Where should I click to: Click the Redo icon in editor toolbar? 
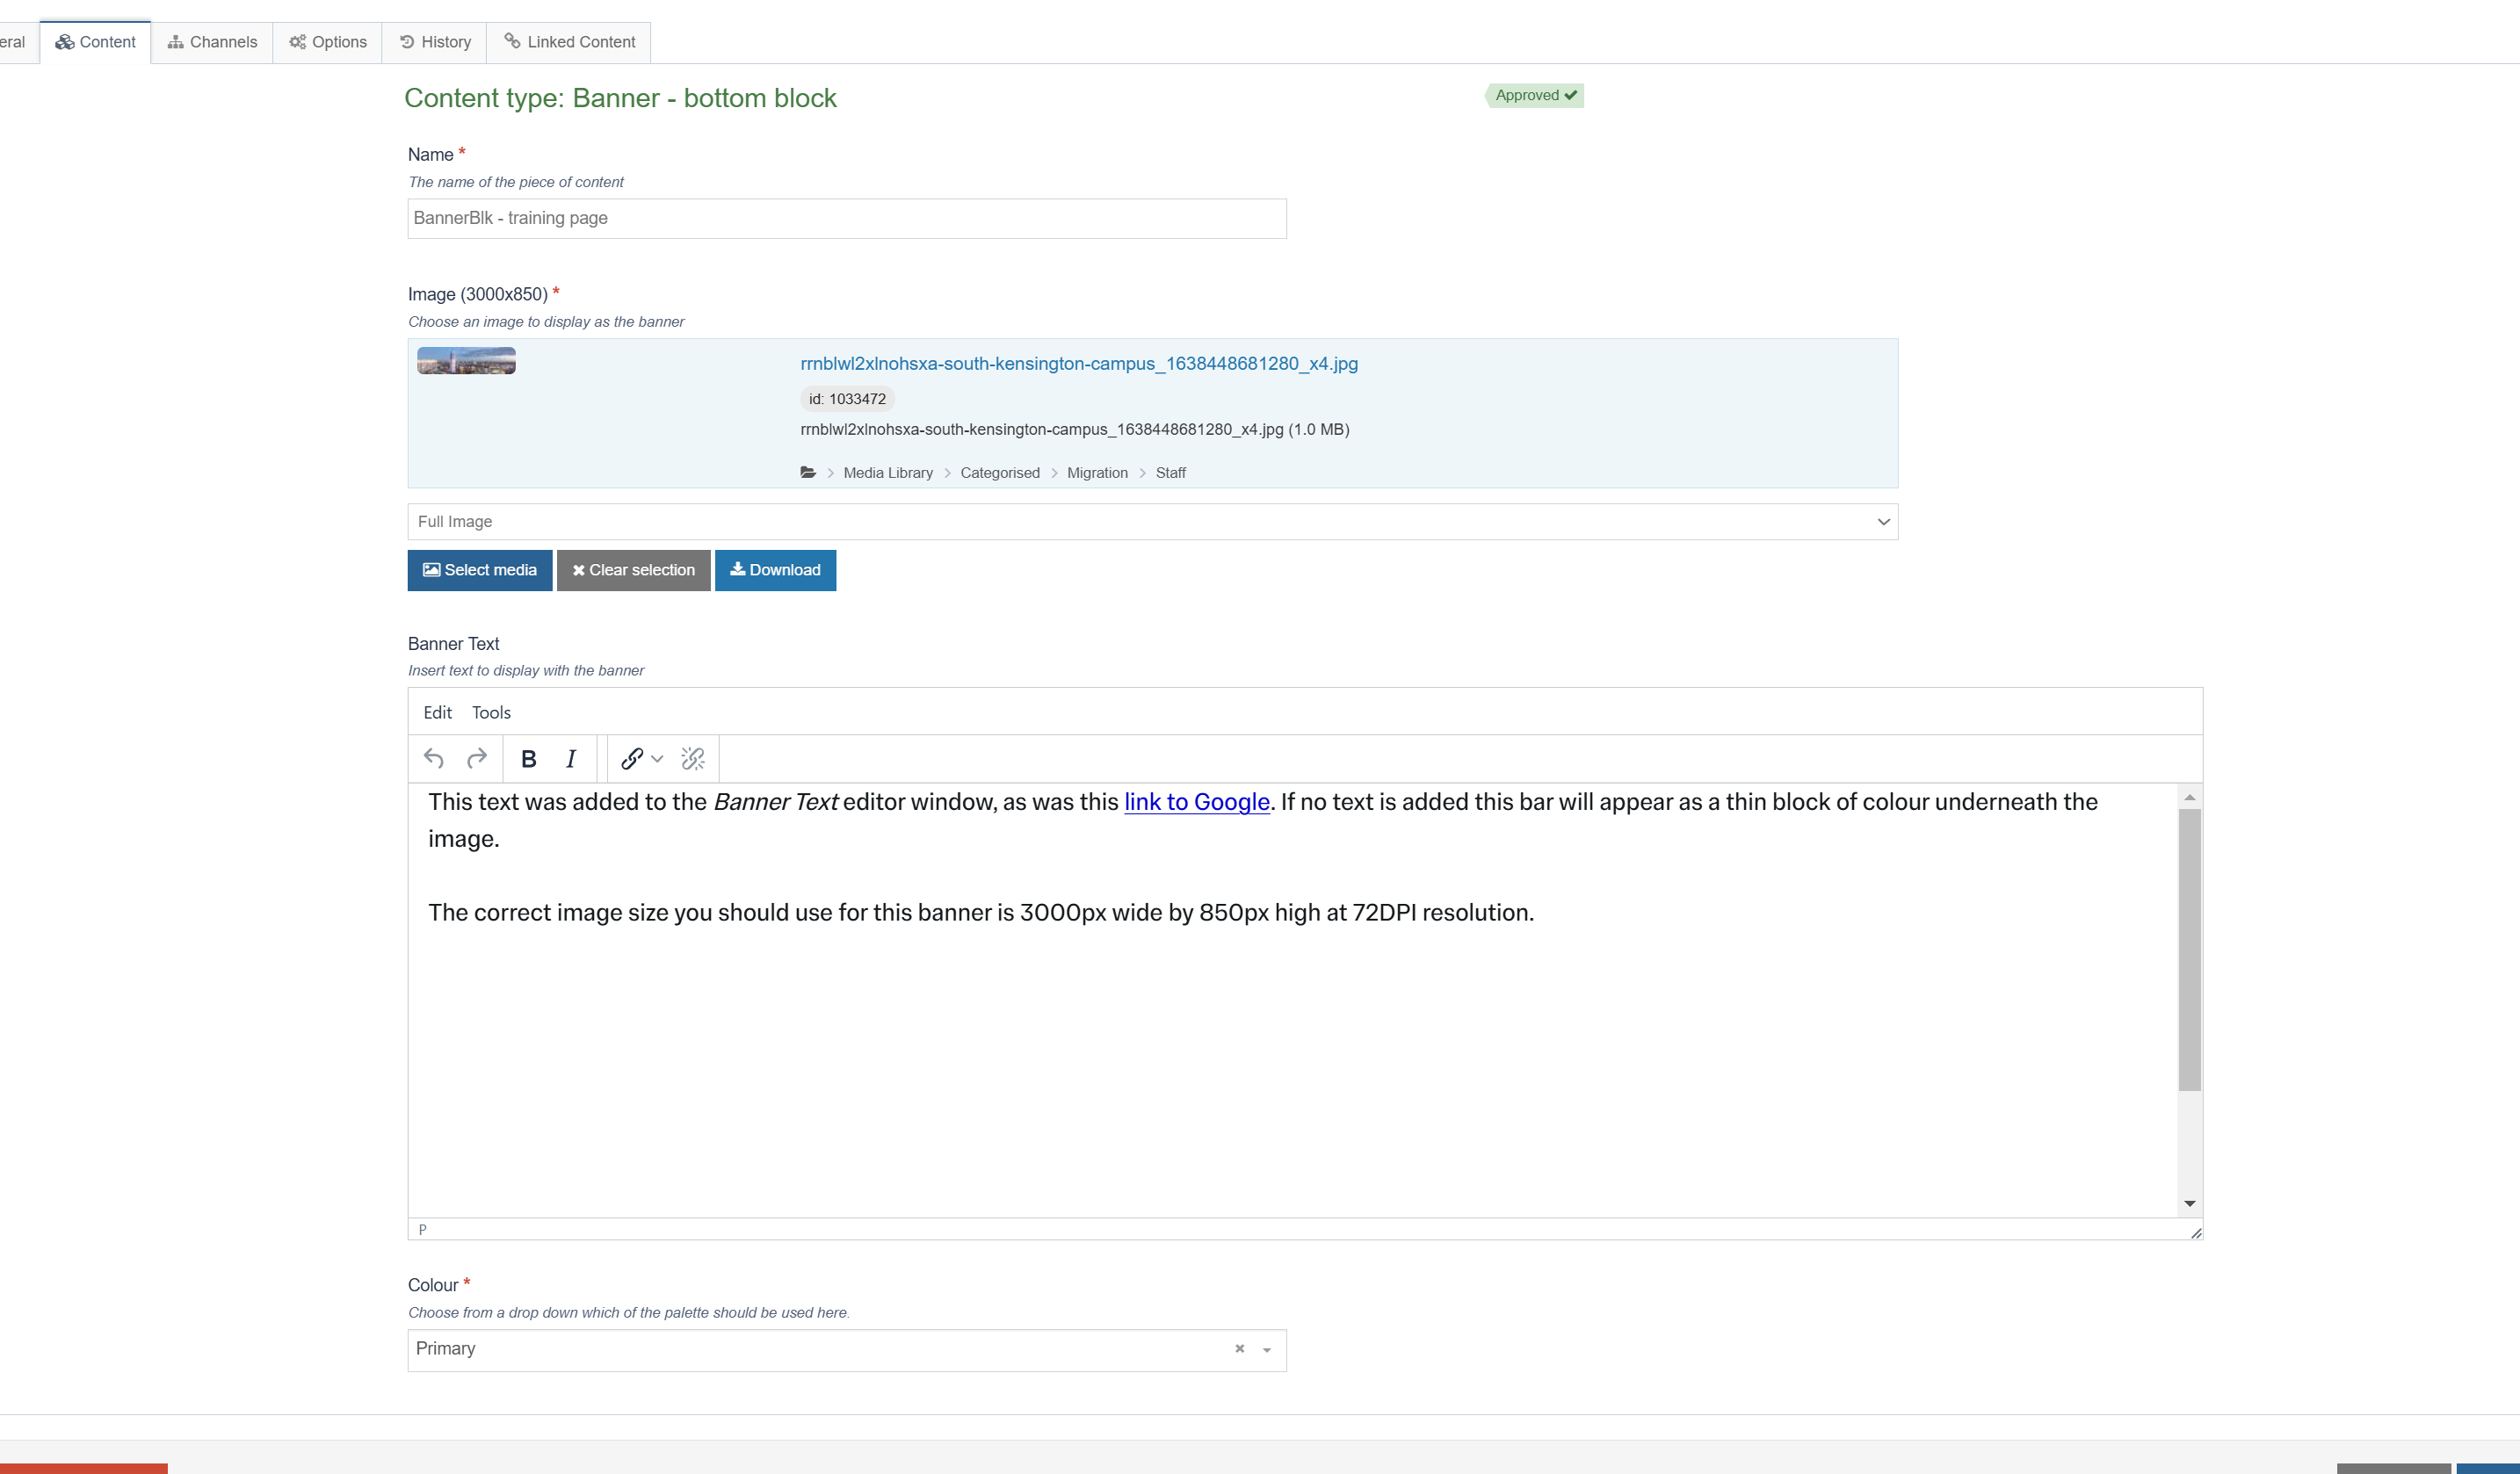[x=477, y=759]
